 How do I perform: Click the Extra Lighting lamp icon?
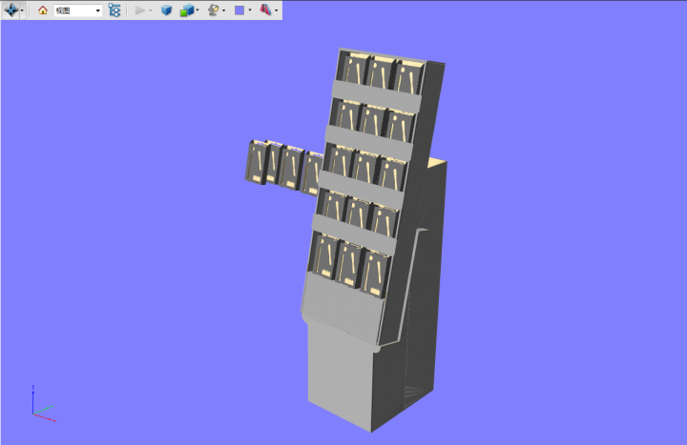pyautogui.click(x=214, y=10)
